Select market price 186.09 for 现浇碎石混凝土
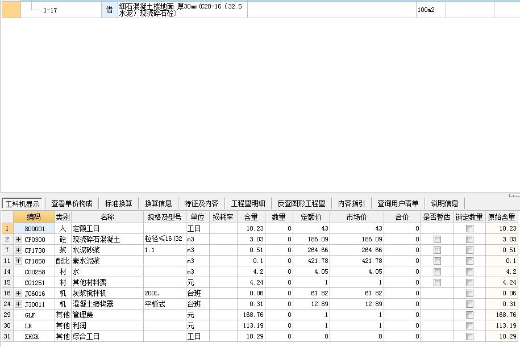The width and height of the screenshot is (520, 347). click(x=357, y=239)
